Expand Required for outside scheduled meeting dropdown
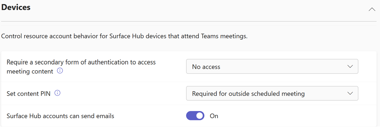The width and height of the screenshot is (380, 127). 272,93
